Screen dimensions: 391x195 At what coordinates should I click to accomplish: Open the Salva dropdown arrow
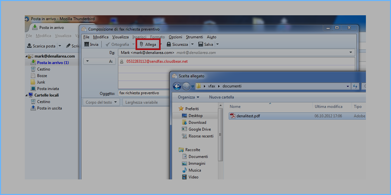(217, 45)
